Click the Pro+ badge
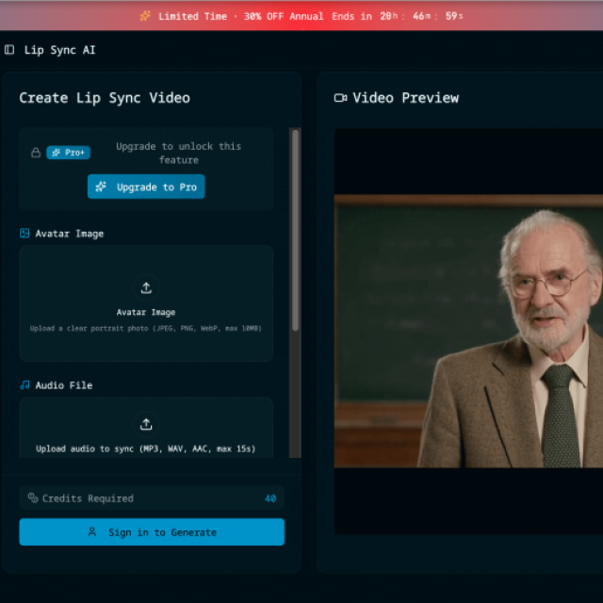This screenshot has width=603, height=603. [69, 153]
